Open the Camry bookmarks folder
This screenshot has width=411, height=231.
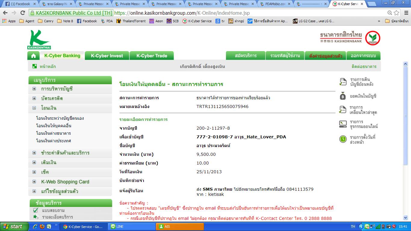point(46,21)
